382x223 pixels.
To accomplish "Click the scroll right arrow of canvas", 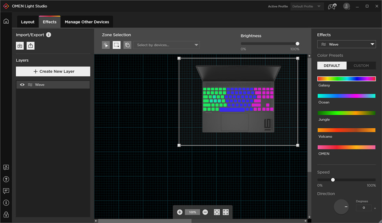I will (306, 221).
